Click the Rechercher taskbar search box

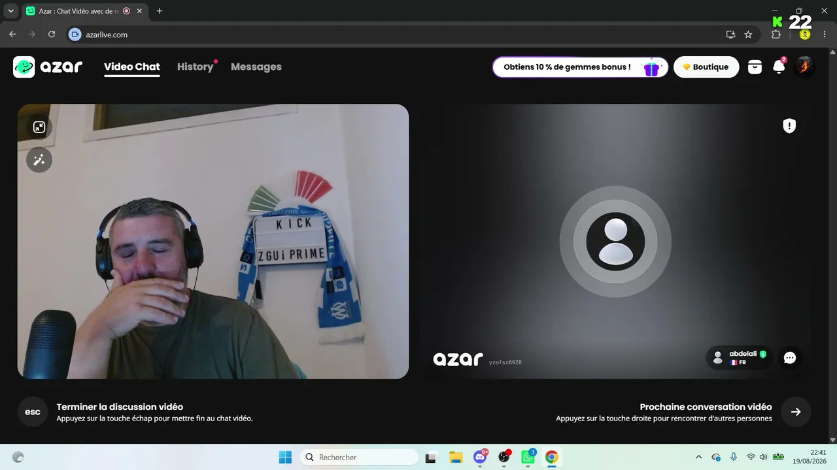click(359, 458)
